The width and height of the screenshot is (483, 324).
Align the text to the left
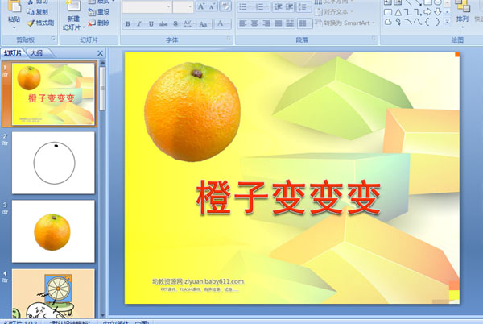pos(243,23)
